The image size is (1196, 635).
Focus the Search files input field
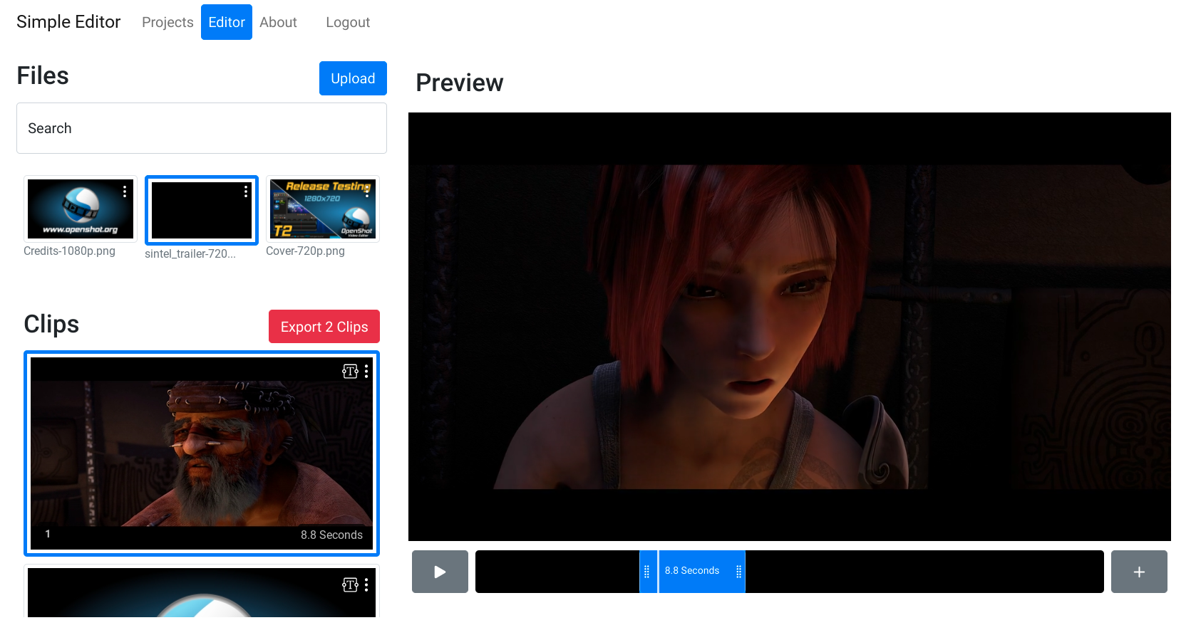202,128
